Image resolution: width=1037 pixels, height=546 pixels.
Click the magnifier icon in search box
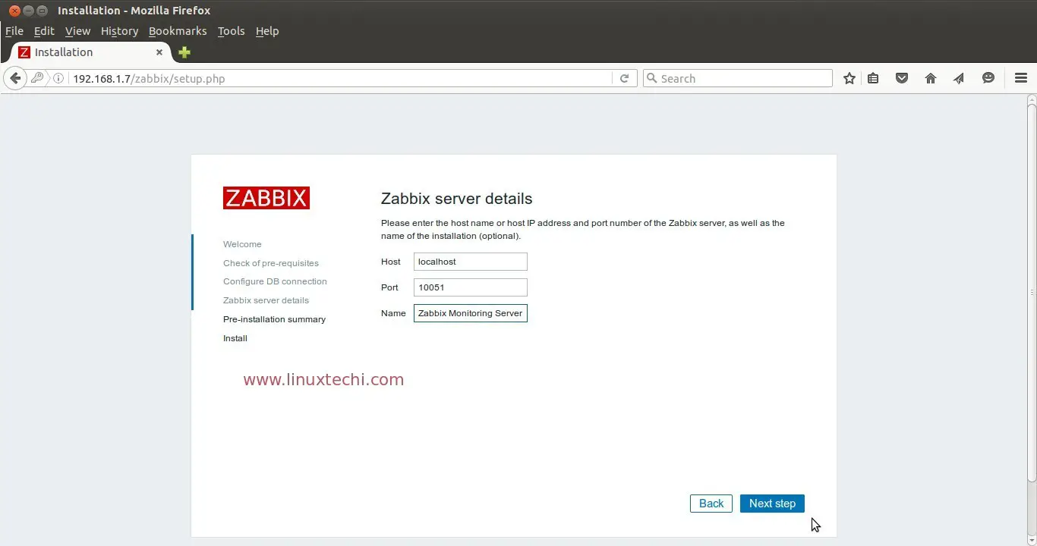coord(651,78)
